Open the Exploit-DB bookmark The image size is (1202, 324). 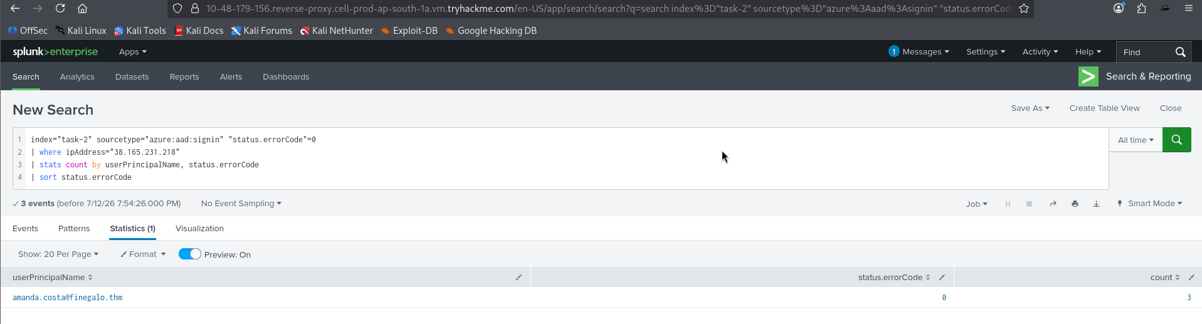(409, 30)
